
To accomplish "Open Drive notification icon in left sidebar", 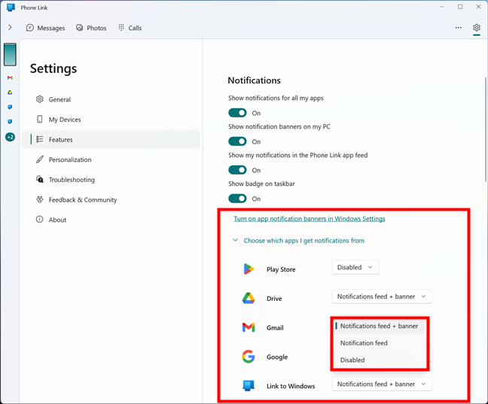I will click(x=10, y=93).
